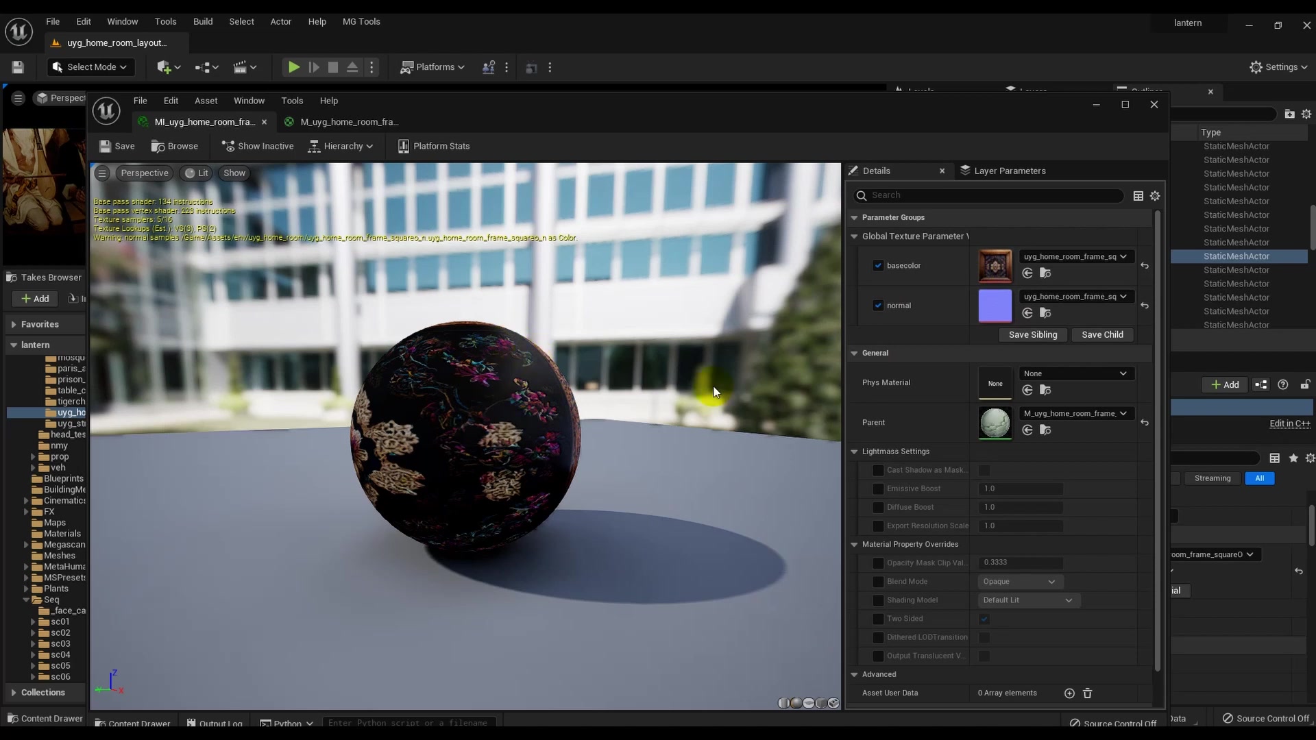Switch to the M_uyg_home_room_fra... tab
This screenshot has width=1316, height=740.
click(350, 122)
